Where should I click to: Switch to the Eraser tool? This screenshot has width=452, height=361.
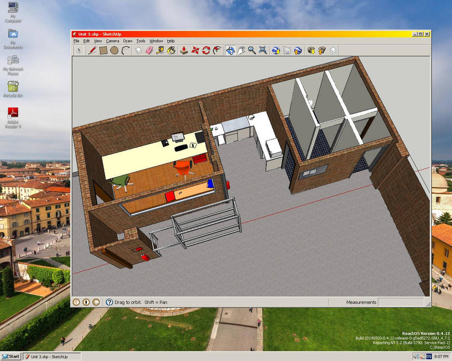148,51
